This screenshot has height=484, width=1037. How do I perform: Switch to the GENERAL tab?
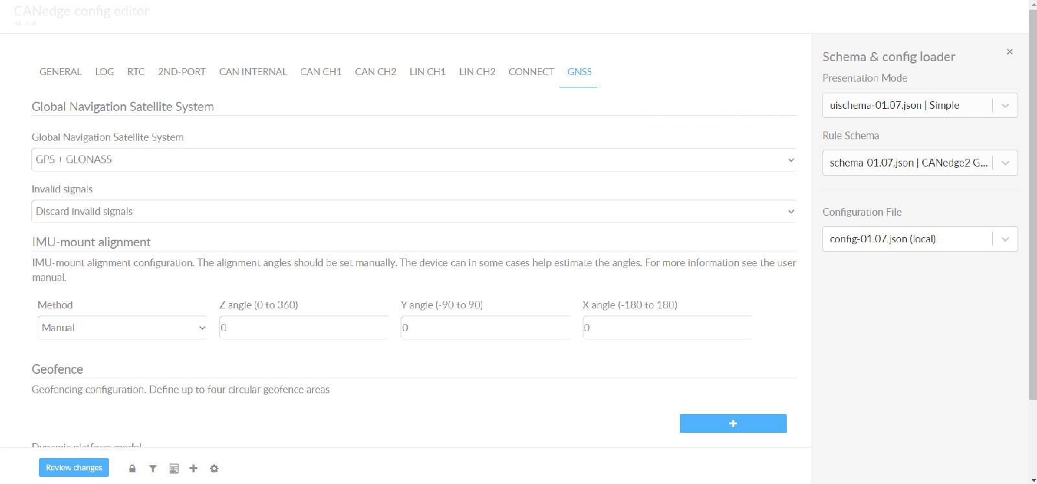point(60,72)
